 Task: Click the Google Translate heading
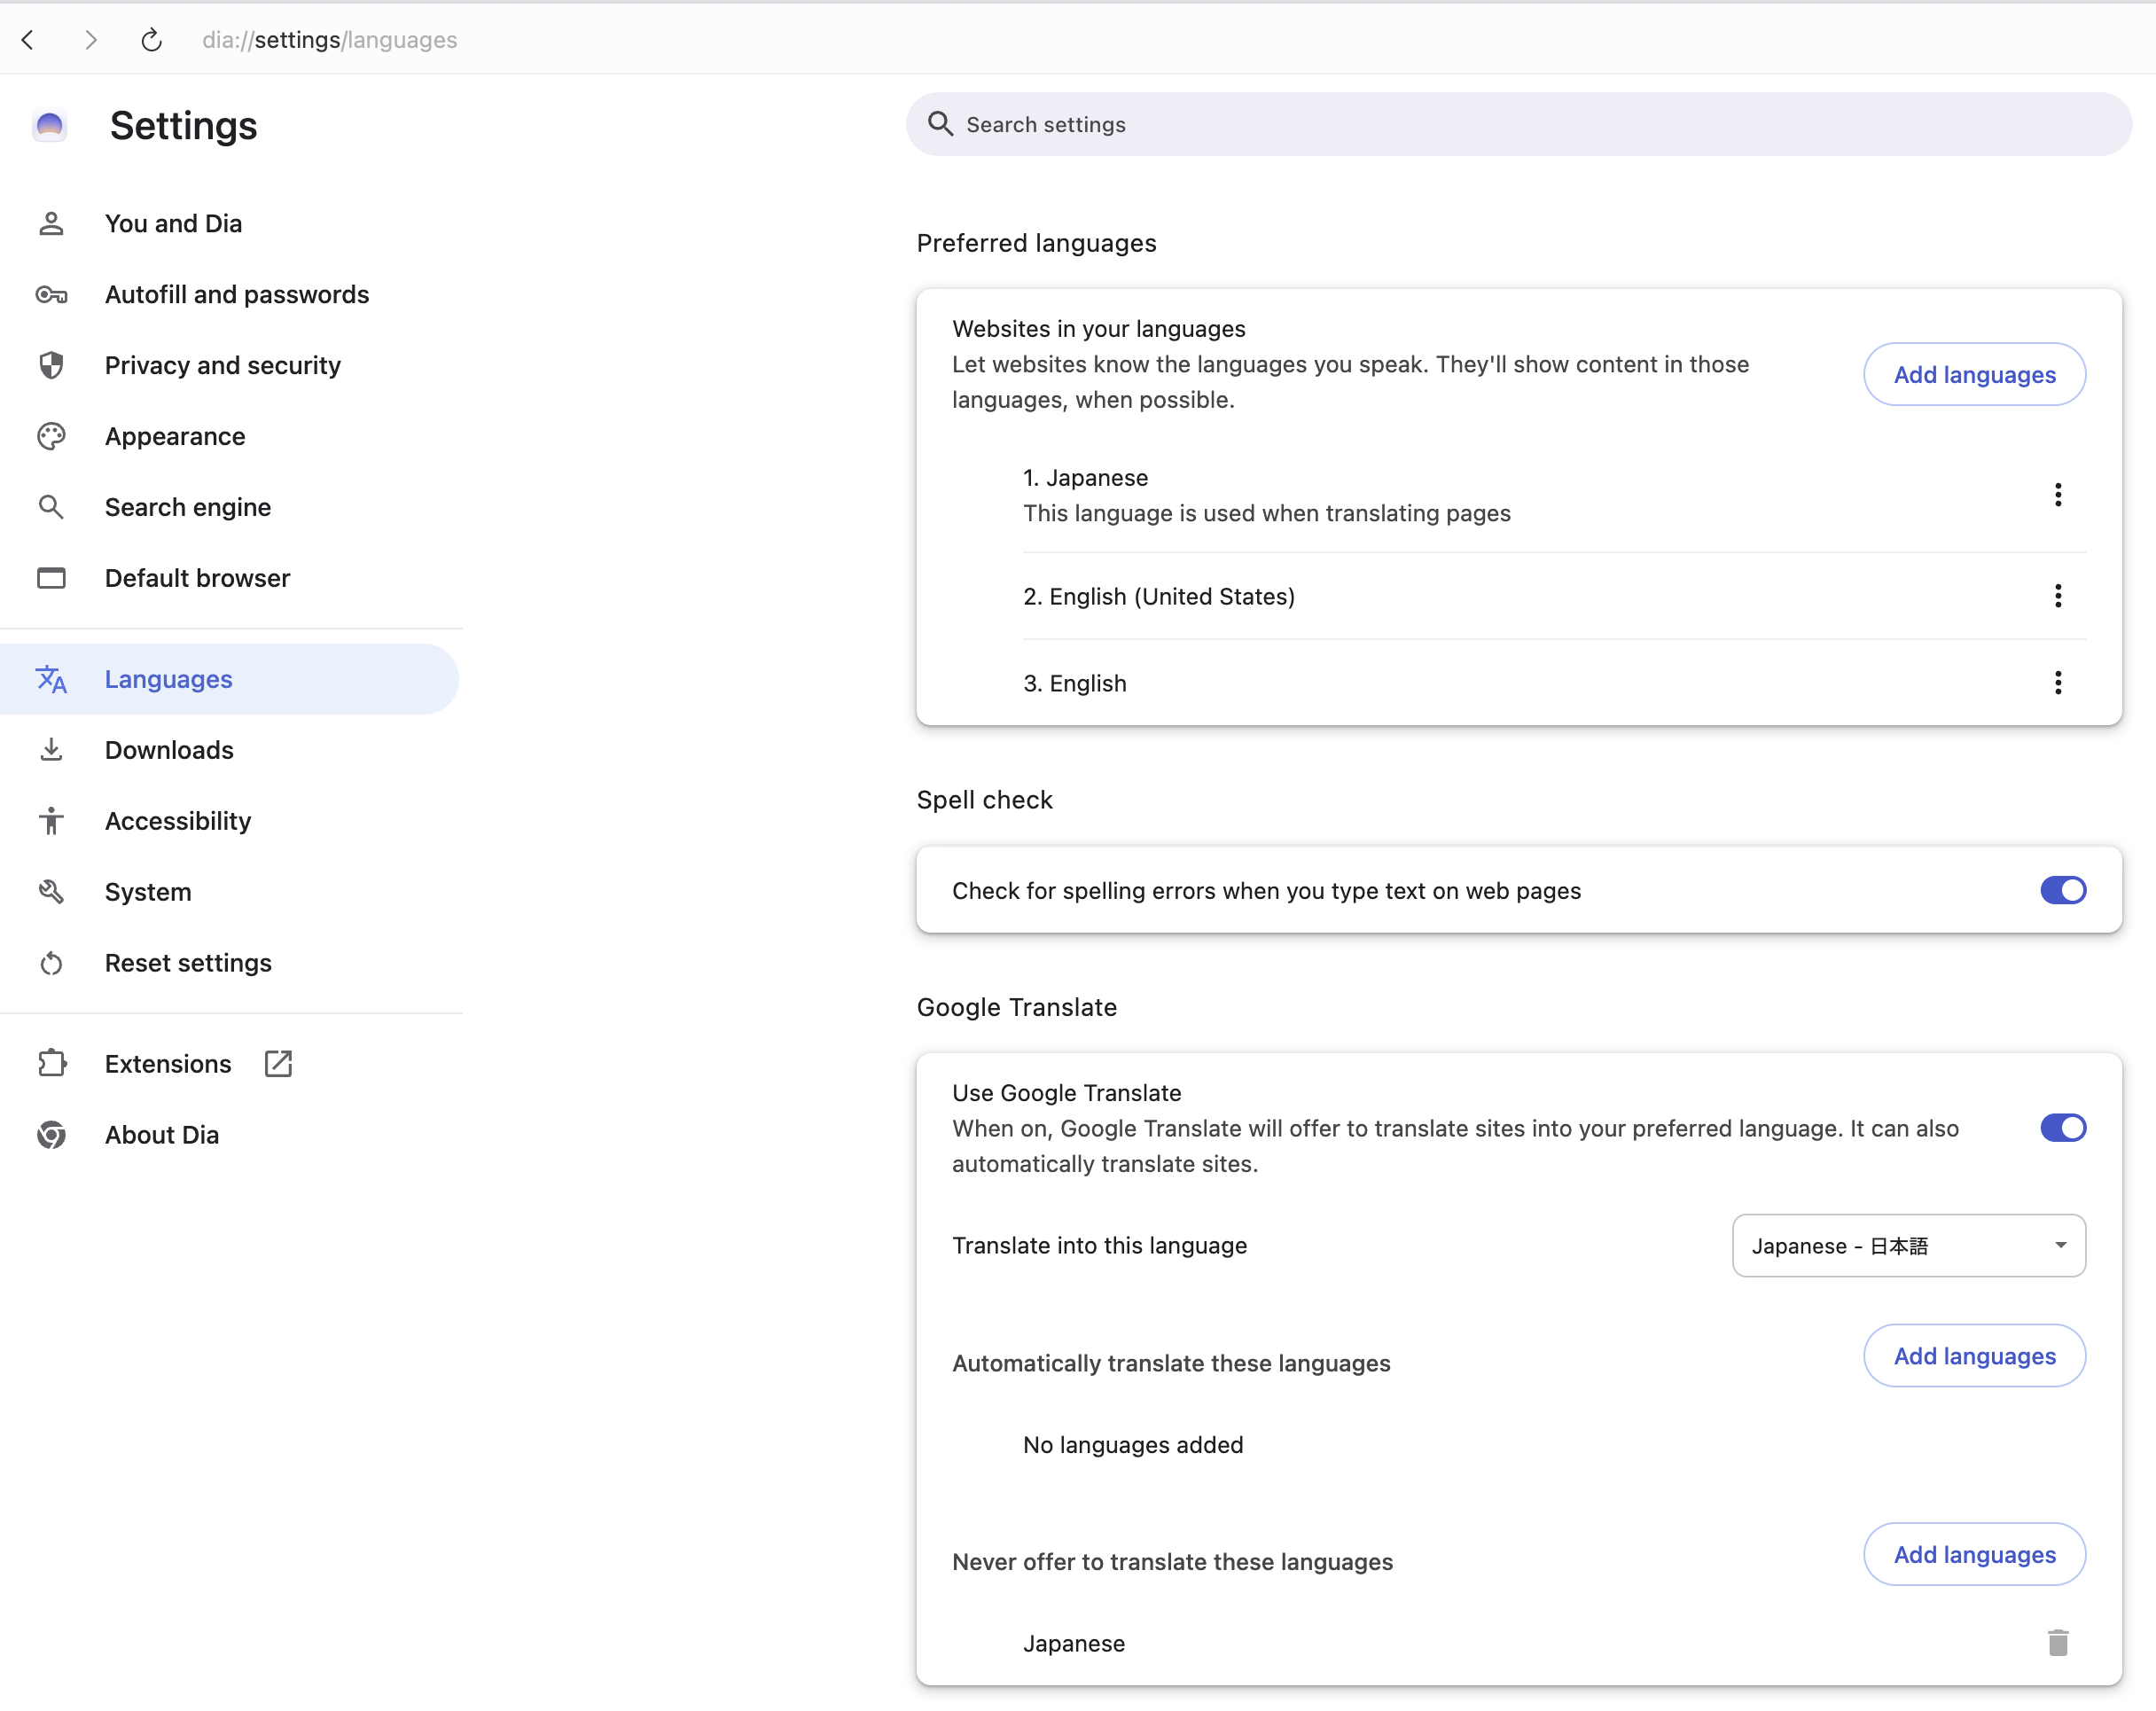(x=1017, y=1007)
